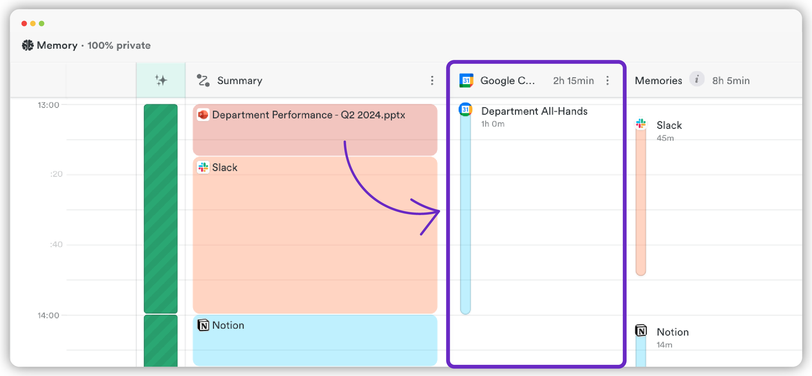Open the Google Calendar options menu
812x376 pixels.
pos(607,80)
